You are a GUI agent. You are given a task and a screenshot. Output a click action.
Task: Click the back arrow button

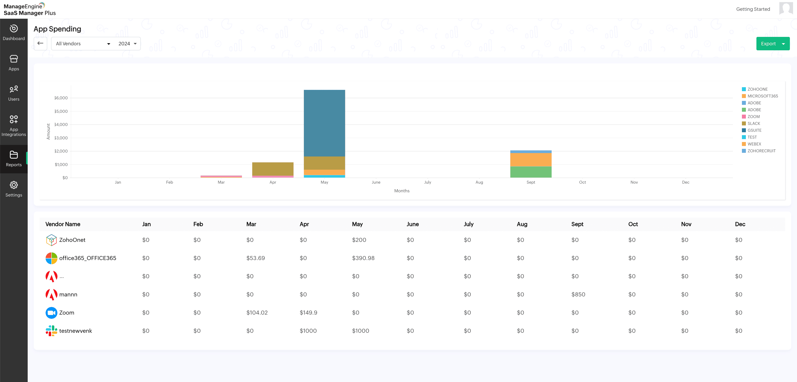40,43
